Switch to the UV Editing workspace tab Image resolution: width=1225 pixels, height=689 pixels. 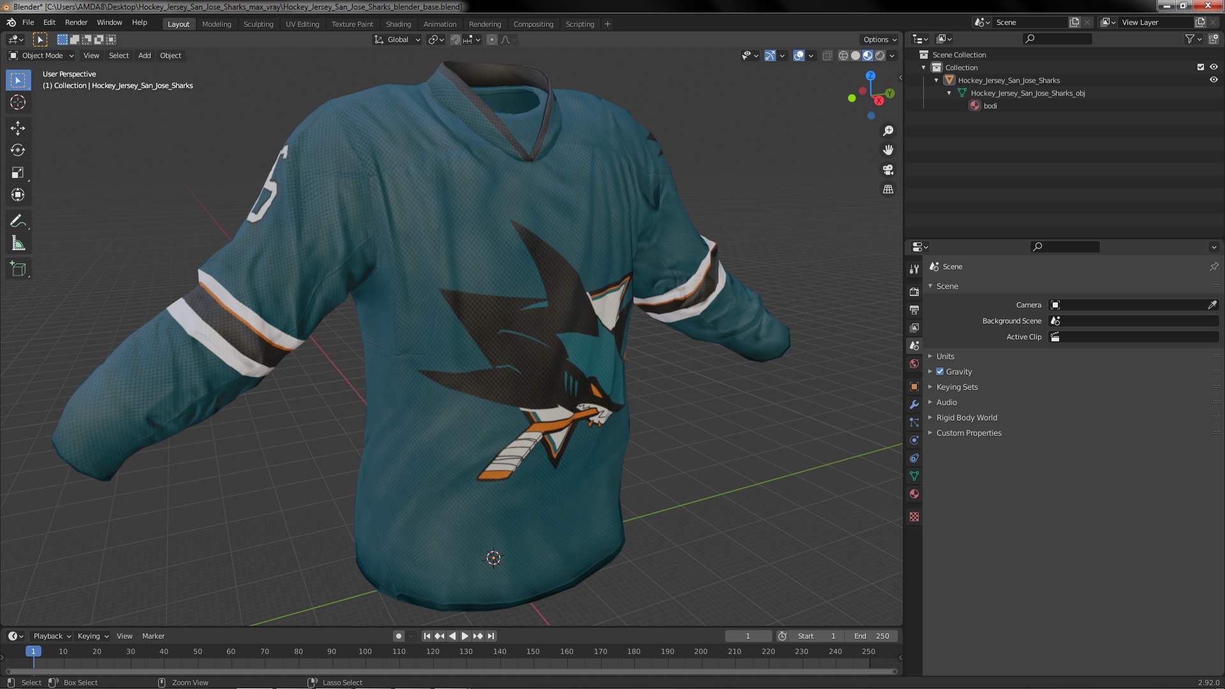[302, 24]
